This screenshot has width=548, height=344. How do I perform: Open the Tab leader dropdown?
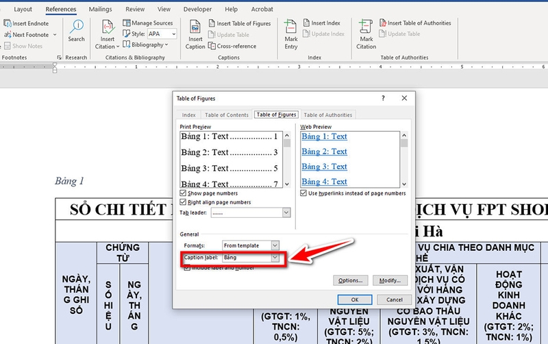(285, 213)
